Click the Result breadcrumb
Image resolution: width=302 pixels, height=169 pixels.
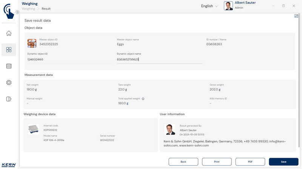pos(46,9)
